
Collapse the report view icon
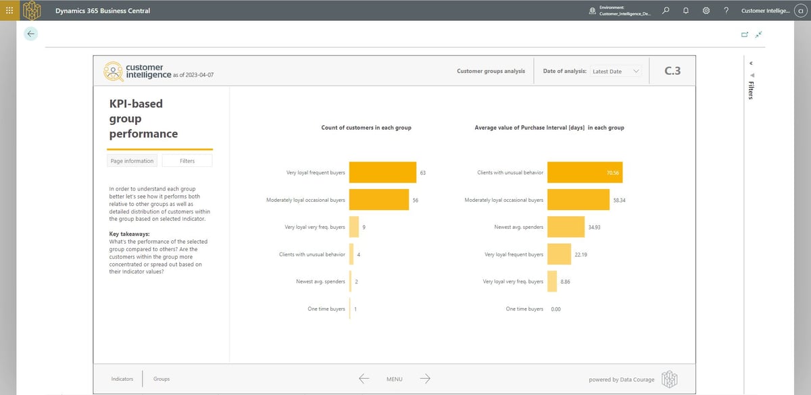click(x=759, y=34)
